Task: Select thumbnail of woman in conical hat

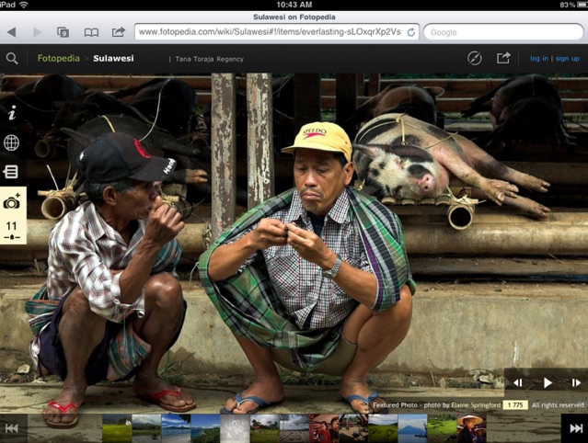Action: click(471, 428)
